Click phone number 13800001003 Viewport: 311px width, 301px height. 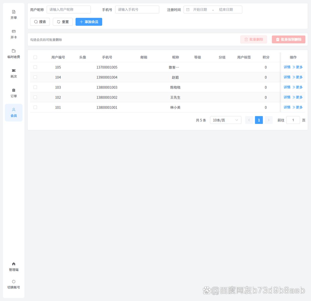107,87
